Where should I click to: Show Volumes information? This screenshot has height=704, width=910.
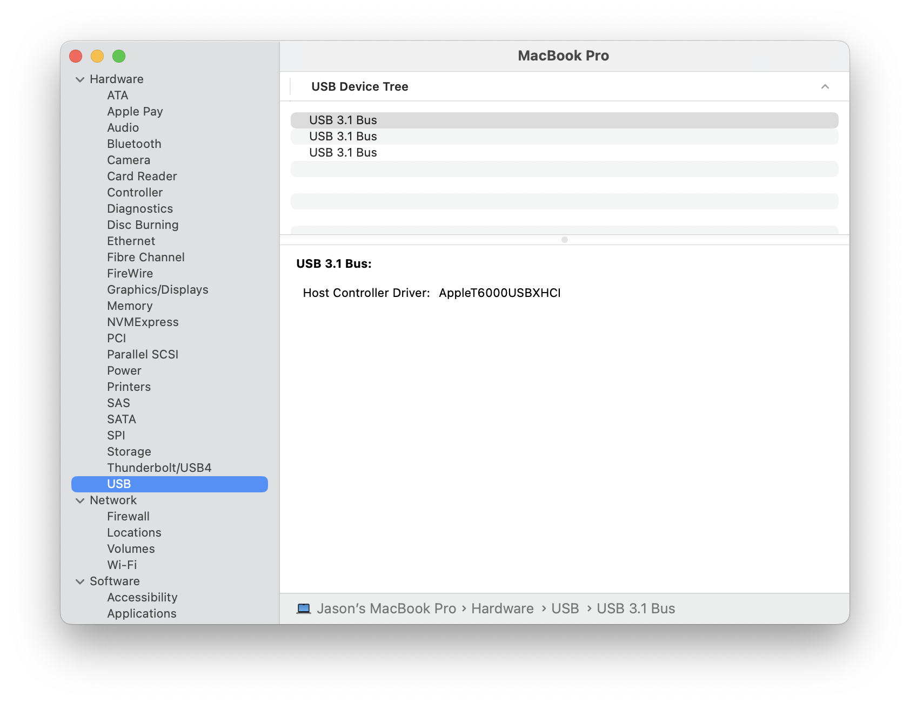point(131,549)
